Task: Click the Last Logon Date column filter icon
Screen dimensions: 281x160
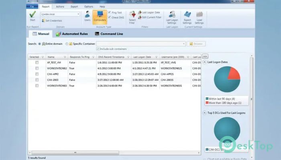Action: 157,57
